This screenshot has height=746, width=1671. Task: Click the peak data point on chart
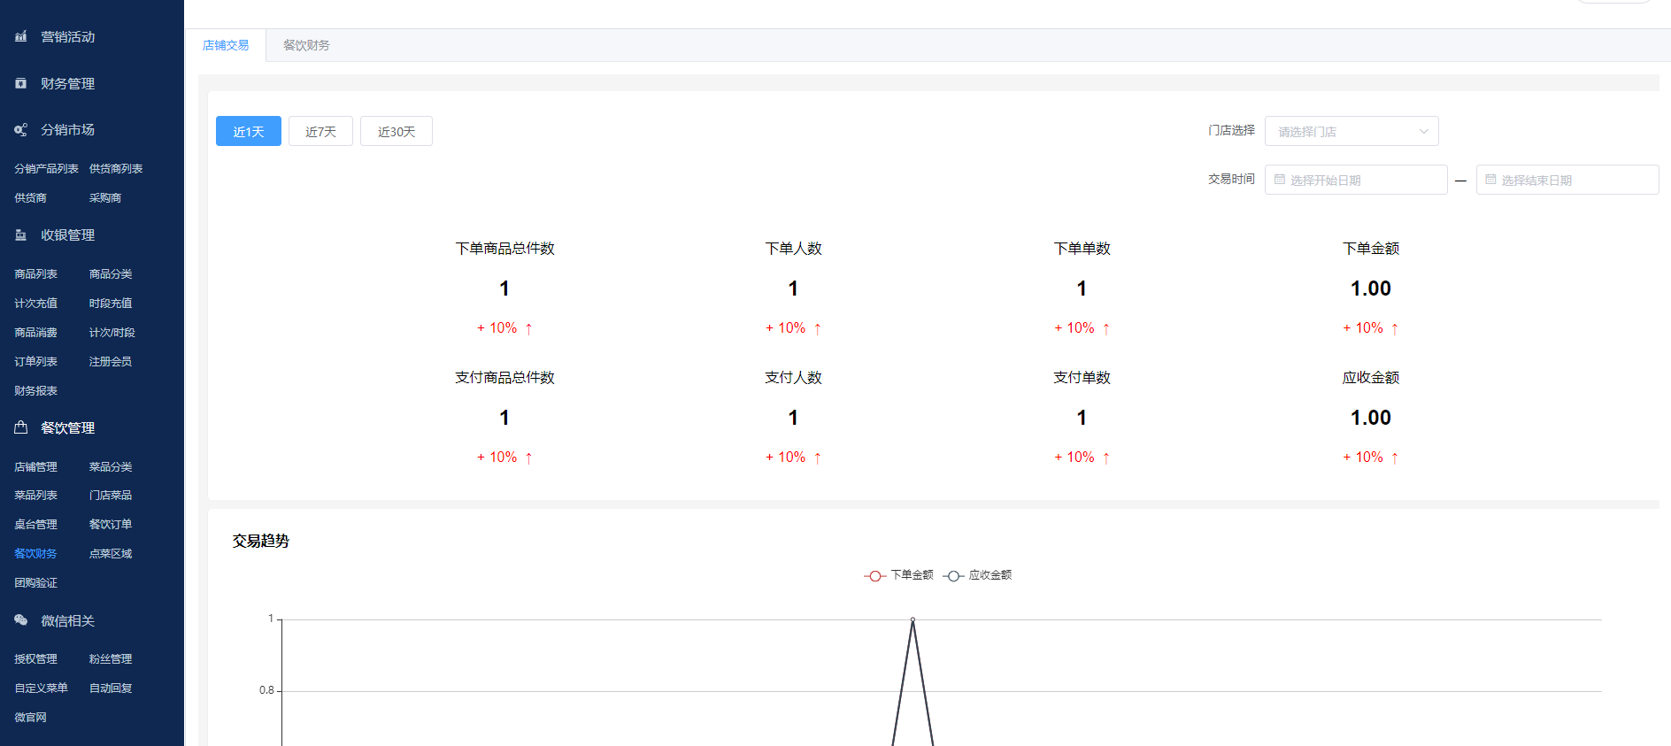click(913, 619)
